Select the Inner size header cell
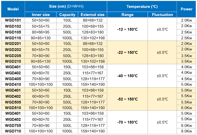The height and width of the screenshot is (135, 197). pyautogui.click(x=41, y=15)
